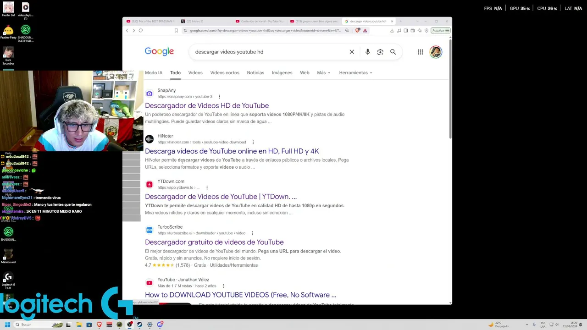Clear the Google search box with X
Screen dimensions: 587x330
tap(352, 52)
